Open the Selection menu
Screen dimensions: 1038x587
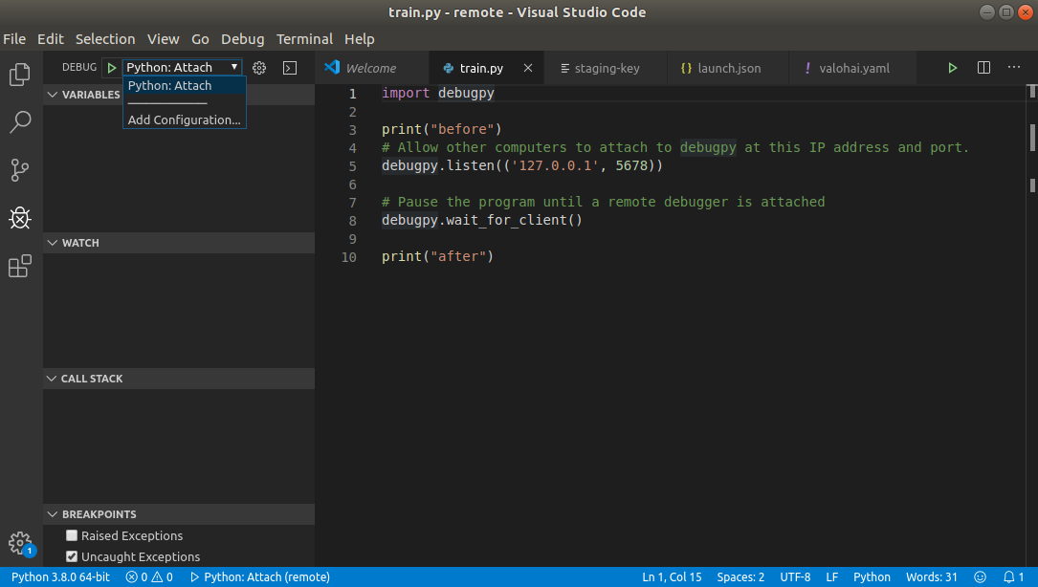(105, 39)
